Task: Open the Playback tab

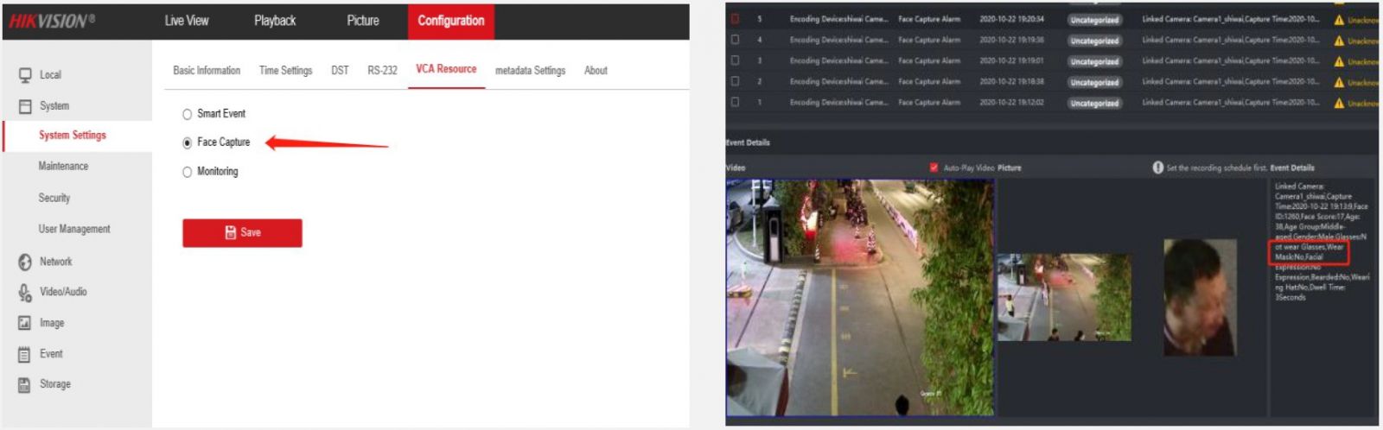Action: coord(275,21)
